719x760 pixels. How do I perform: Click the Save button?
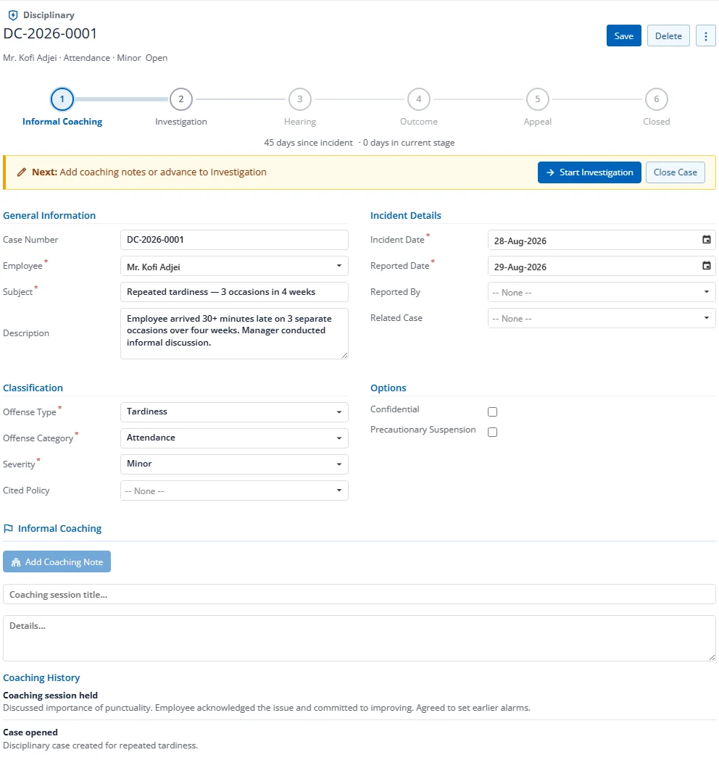tap(624, 36)
